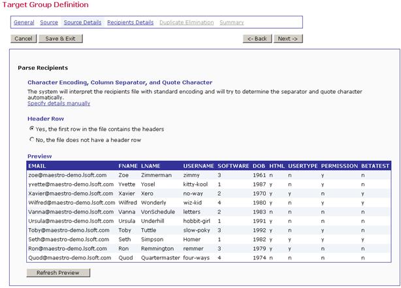Click the DOB column header
The width and height of the screenshot is (401, 288).
click(259, 166)
